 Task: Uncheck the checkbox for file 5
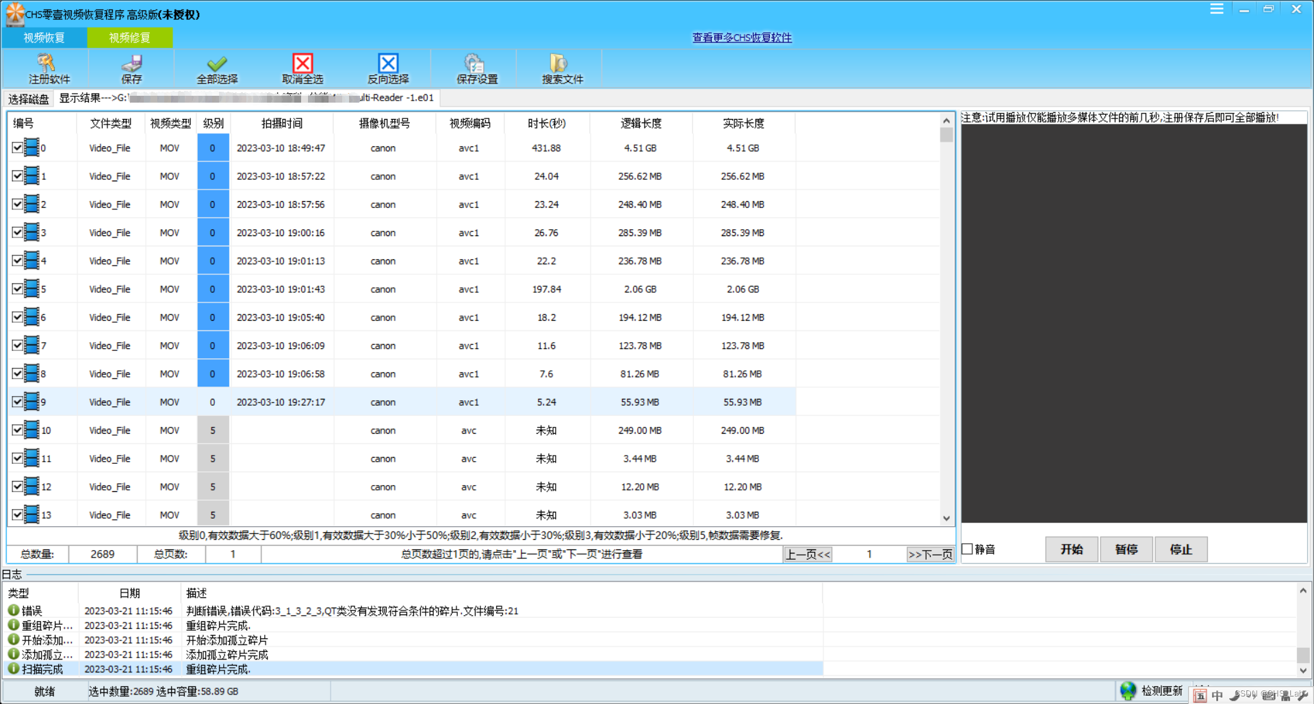coord(18,289)
